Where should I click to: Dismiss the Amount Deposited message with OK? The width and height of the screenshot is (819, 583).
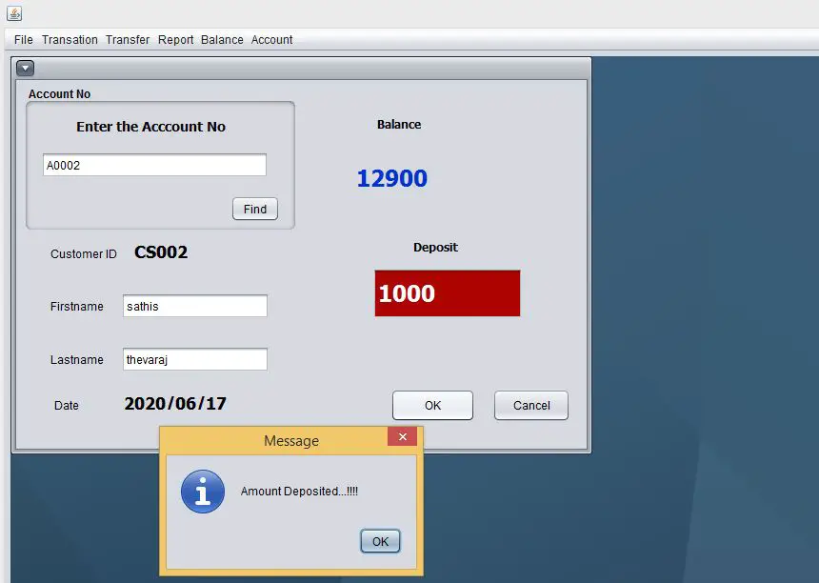pos(380,540)
